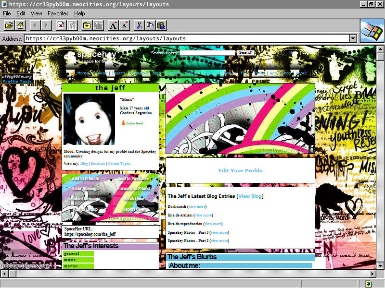
Task: Open About link in spacehey navigation
Action: [301, 73]
